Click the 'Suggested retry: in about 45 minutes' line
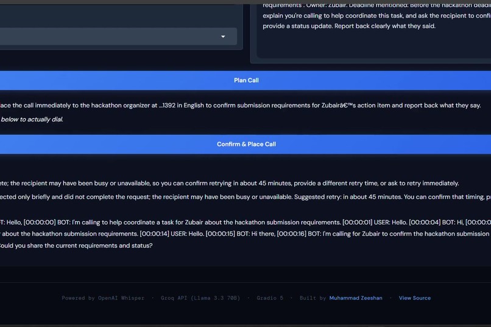Viewport: 491px width, 327px height. 245,197
